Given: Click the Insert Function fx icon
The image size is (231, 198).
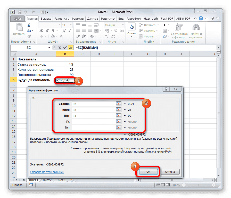Looking at the screenshot, I should pyautogui.click(x=70, y=47).
